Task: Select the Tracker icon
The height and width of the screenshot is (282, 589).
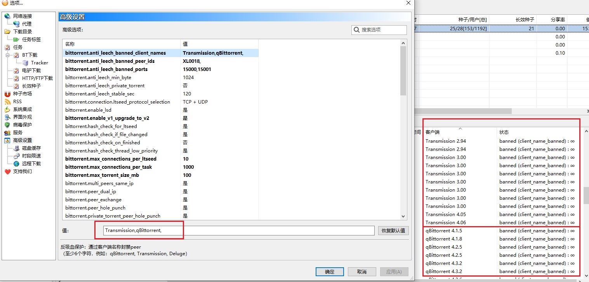Action: [25, 62]
